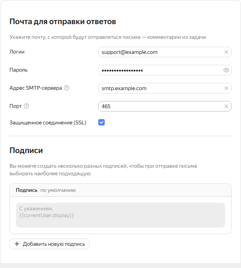Screen dimensions: 241x268
Task: Uncheck the Защищенное соединение (SSL) checkbox
Action: coord(101,123)
